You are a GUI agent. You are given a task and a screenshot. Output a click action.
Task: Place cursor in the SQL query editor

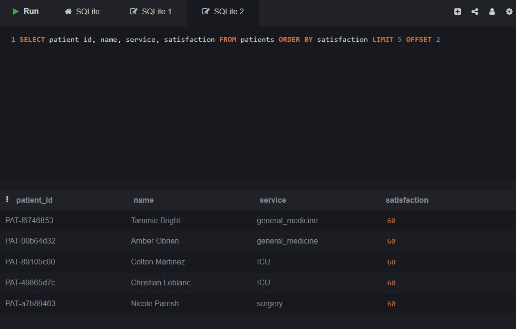click(x=238, y=39)
